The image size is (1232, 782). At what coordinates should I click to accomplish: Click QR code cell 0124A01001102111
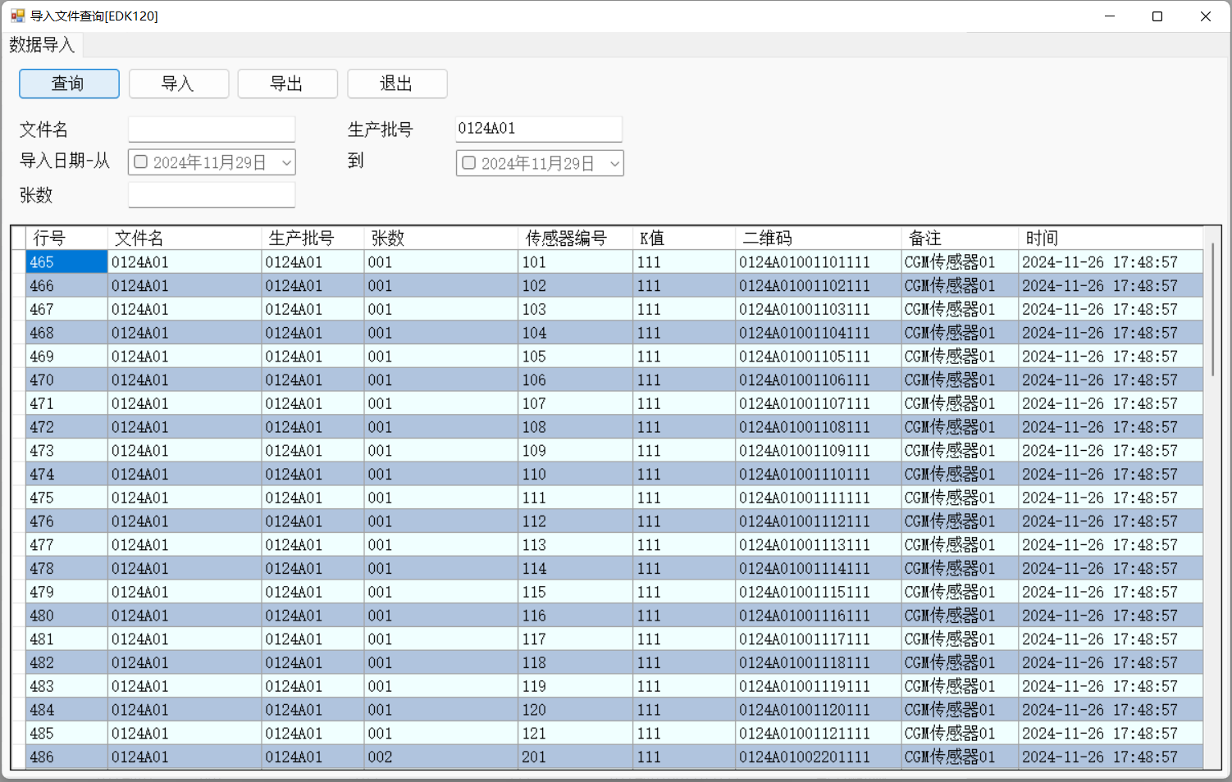pos(818,286)
